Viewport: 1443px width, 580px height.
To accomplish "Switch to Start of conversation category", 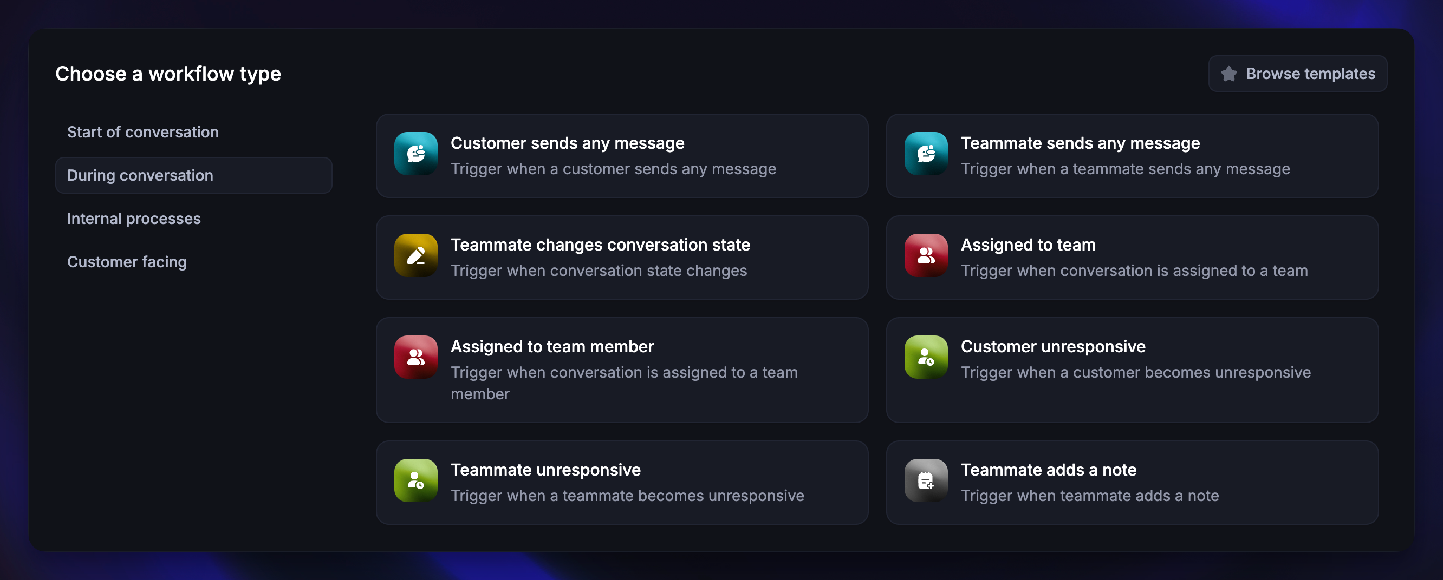I will 143,132.
